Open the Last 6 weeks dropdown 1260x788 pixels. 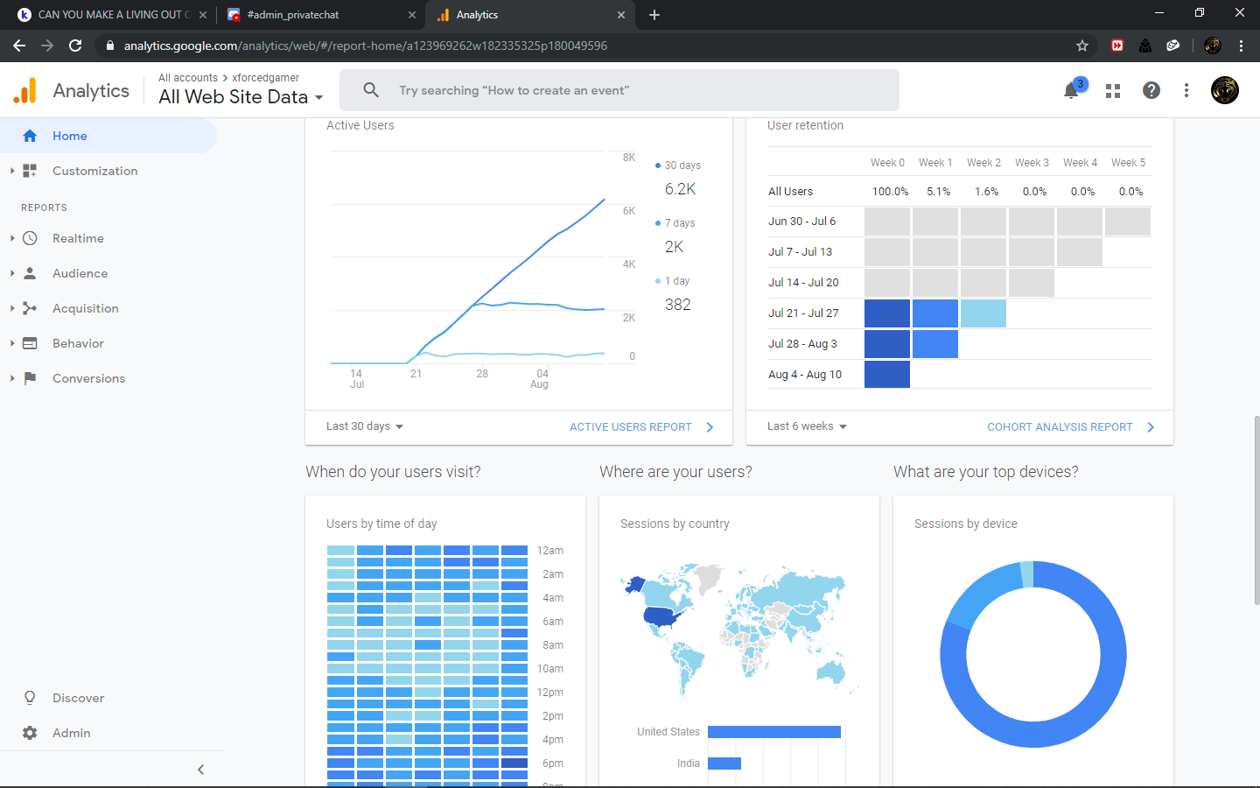point(807,426)
